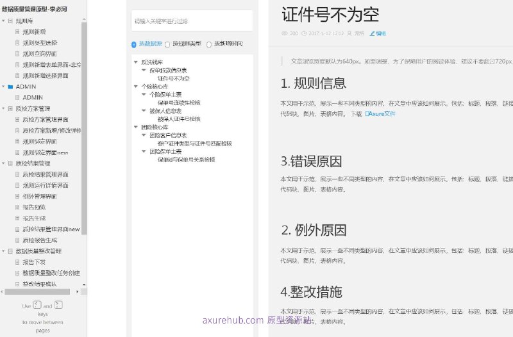Select rule 证件号不为空 in tree
This screenshot has width=513, height=337.
173,78
